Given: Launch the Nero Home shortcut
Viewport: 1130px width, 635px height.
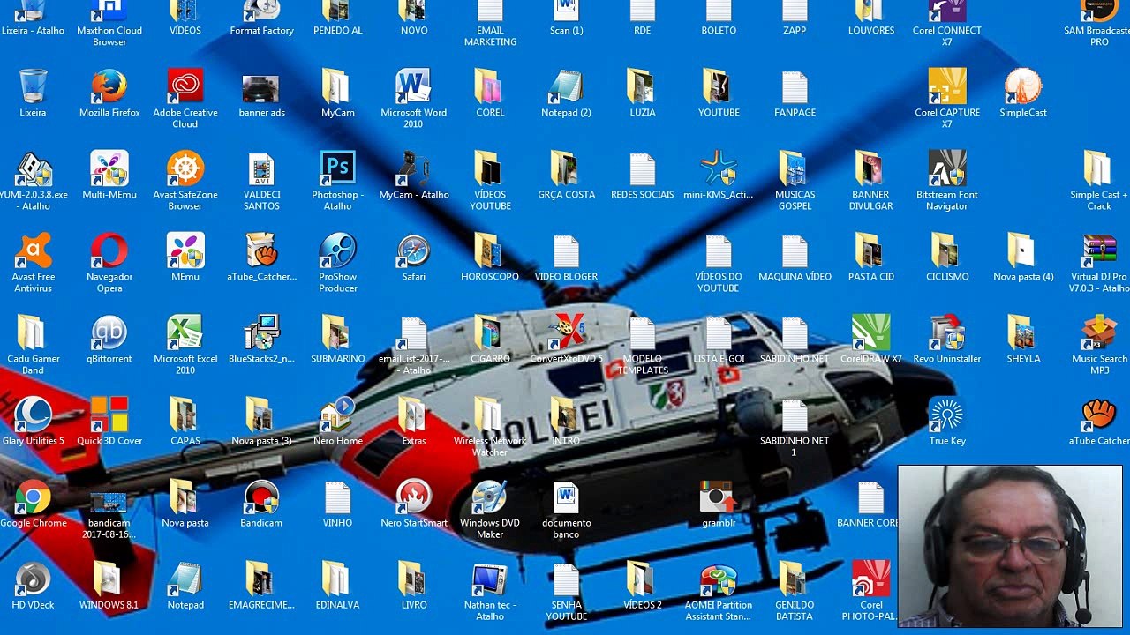Looking at the screenshot, I should pyautogui.click(x=337, y=415).
